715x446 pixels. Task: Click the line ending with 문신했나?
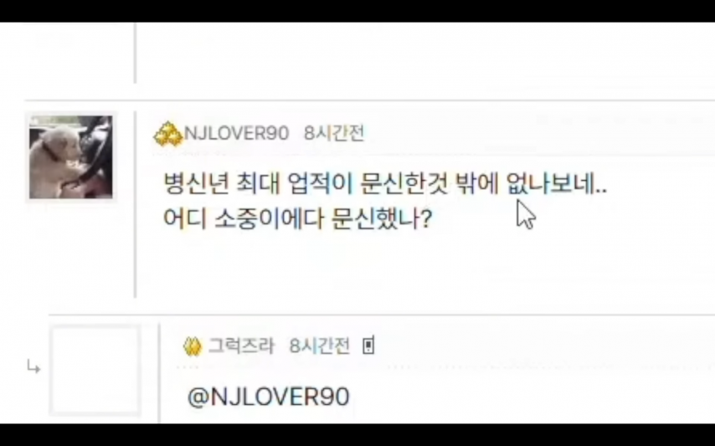(297, 218)
